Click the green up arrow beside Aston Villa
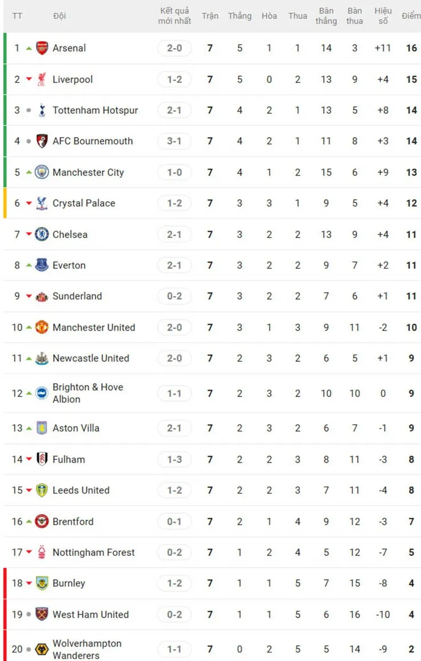The height and width of the screenshot is (661, 421). coord(29,428)
